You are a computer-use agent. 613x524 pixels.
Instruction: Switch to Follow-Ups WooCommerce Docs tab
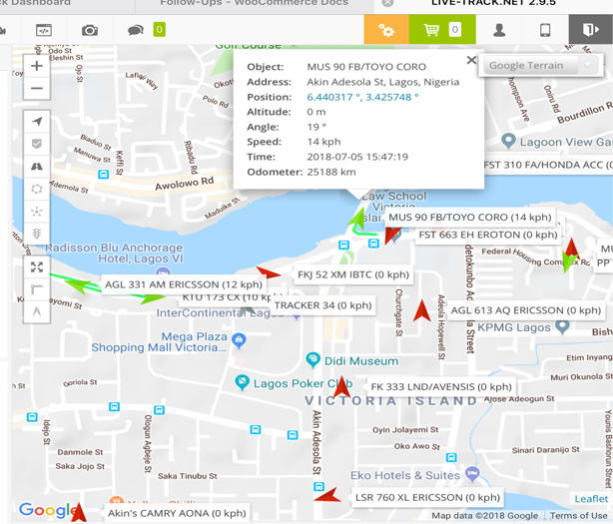[255, 4]
